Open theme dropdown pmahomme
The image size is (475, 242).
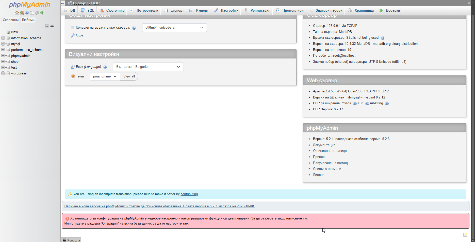(x=105, y=76)
